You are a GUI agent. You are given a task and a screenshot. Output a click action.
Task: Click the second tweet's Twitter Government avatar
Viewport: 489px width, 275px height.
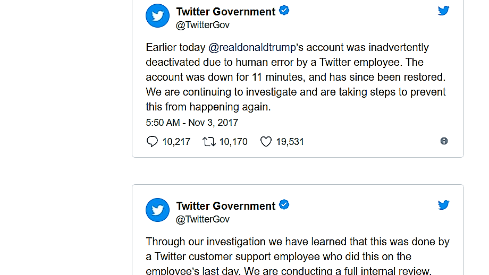click(x=157, y=210)
